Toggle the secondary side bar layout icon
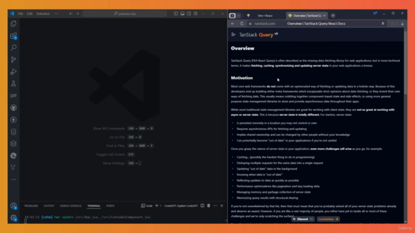Image resolution: width=415 pixels, height=233 pixels. (189, 14)
